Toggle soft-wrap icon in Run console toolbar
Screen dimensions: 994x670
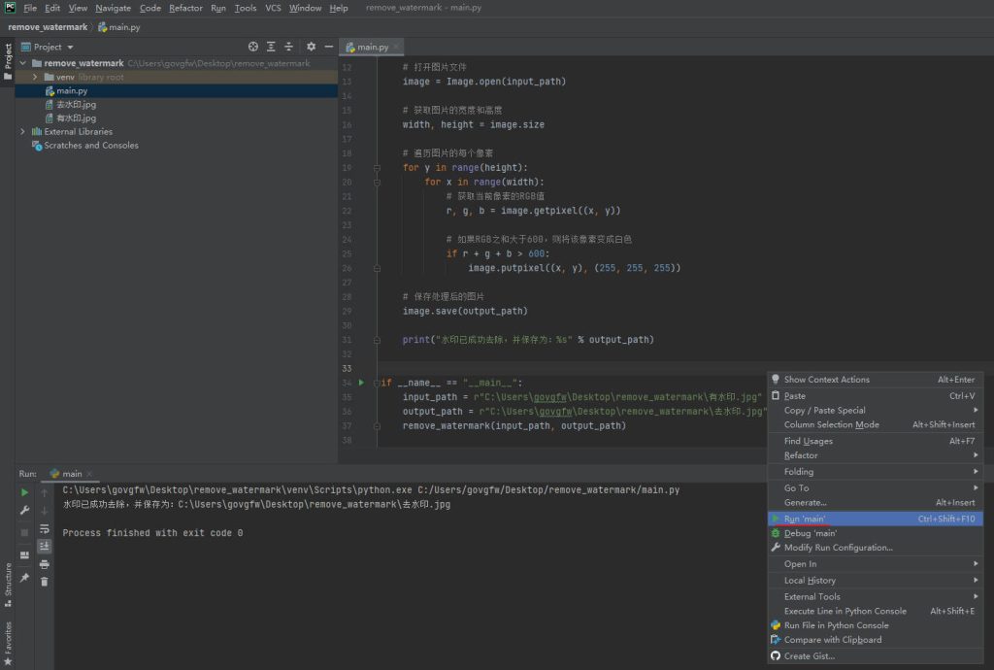(45, 528)
